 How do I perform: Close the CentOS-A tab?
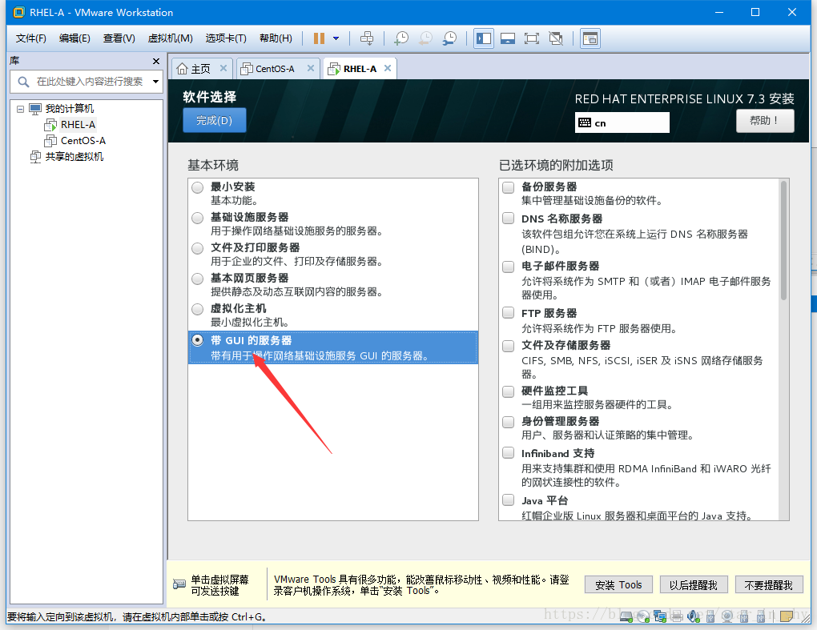coord(311,68)
